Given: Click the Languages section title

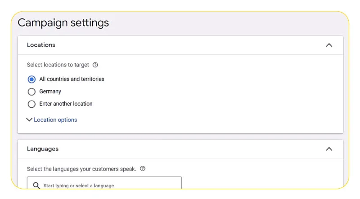Looking at the screenshot, I should pyautogui.click(x=43, y=149).
